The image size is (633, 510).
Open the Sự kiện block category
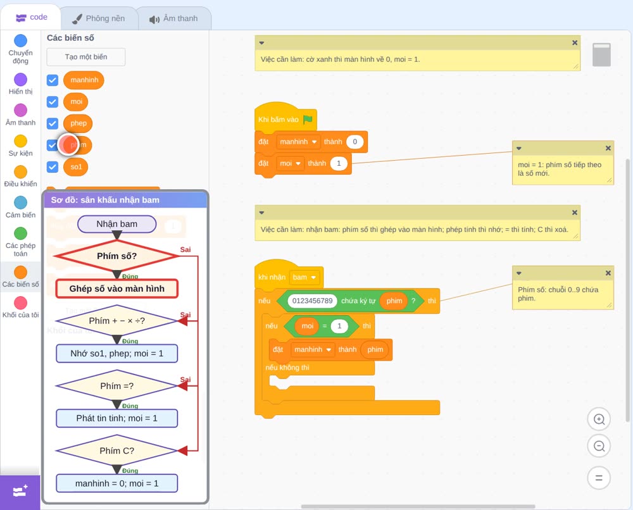click(20, 146)
